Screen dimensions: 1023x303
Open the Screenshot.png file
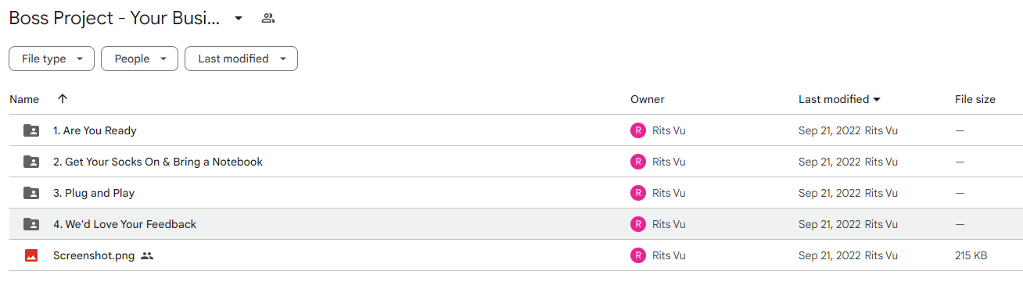pyautogui.click(x=94, y=255)
